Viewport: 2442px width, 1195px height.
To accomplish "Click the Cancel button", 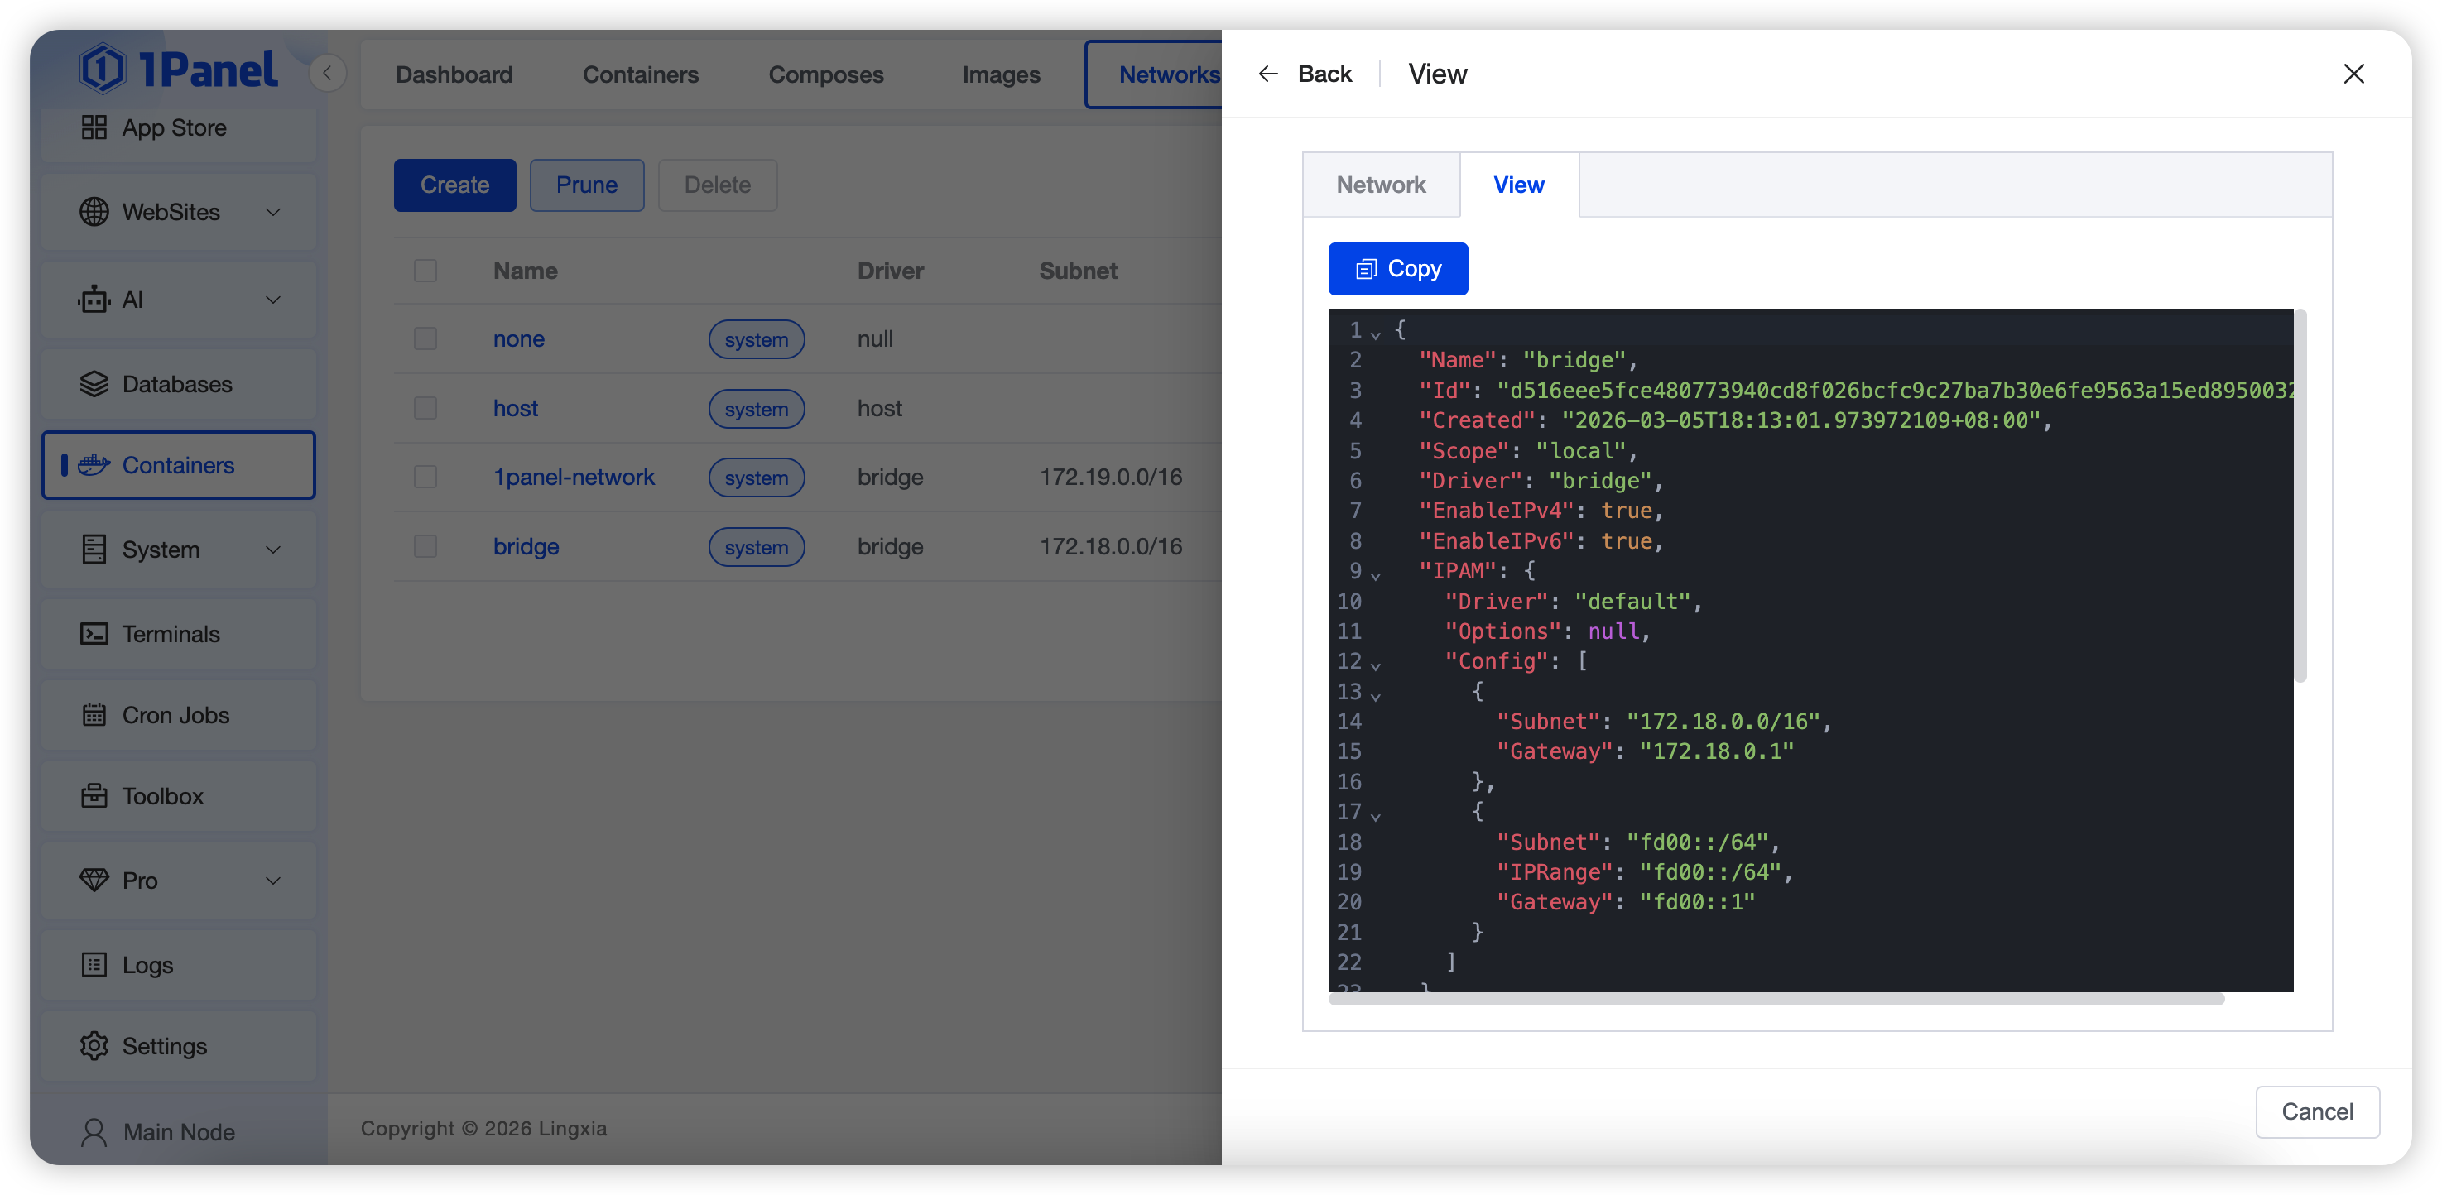I will pyautogui.click(x=2316, y=1111).
